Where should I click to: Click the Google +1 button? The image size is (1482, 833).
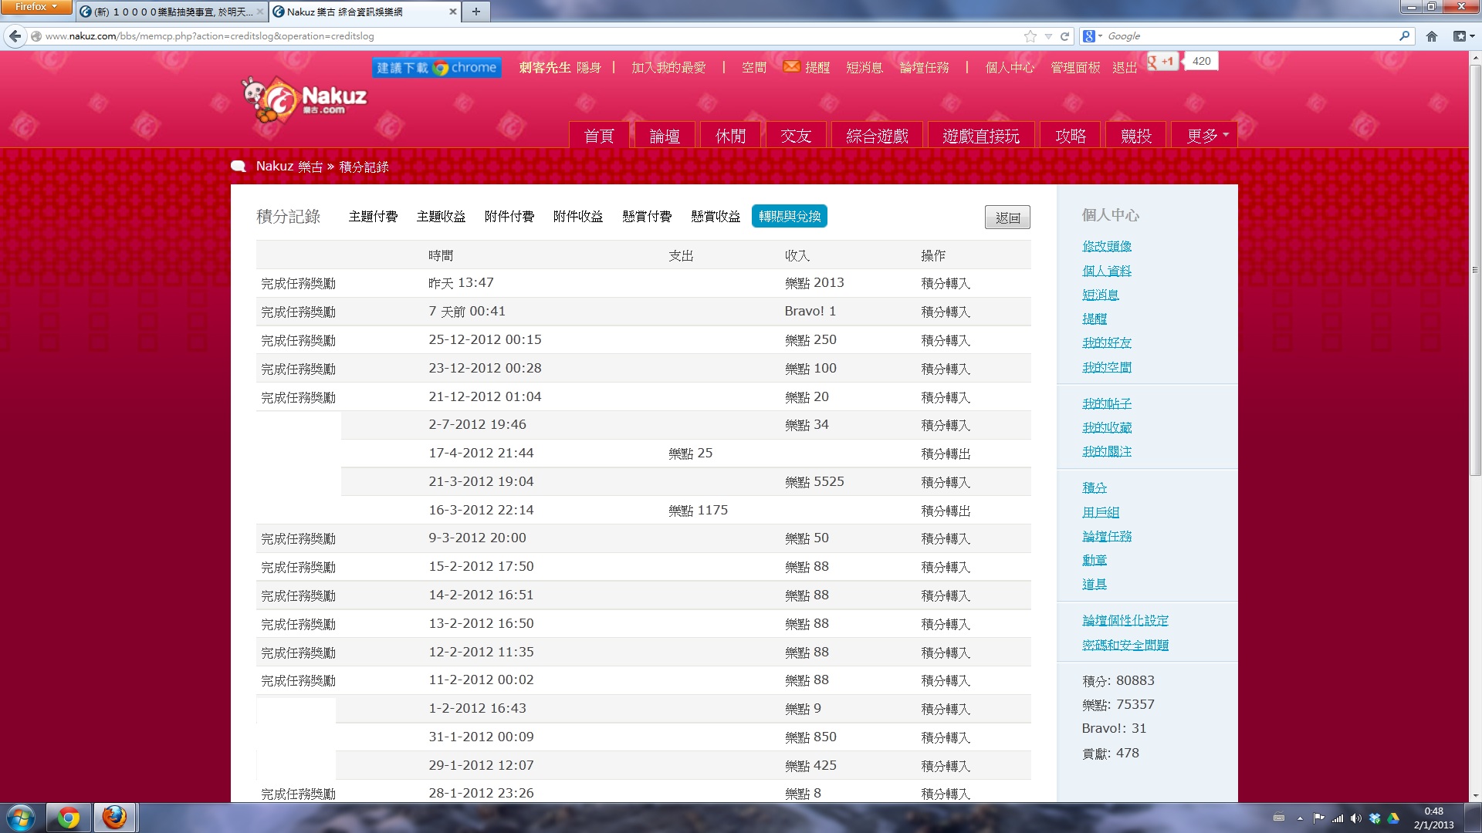click(x=1163, y=62)
